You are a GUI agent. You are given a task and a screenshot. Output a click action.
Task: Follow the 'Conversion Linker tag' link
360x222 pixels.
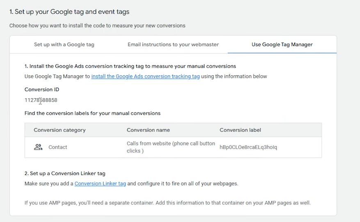(100, 183)
